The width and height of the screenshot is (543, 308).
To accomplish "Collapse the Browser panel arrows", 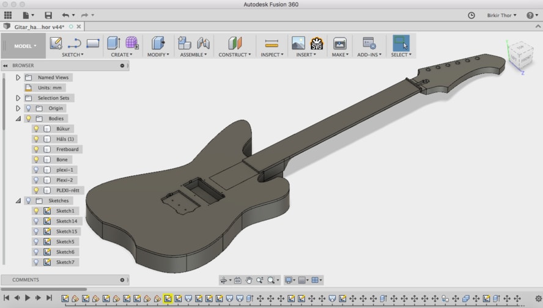I will click(6, 65).
